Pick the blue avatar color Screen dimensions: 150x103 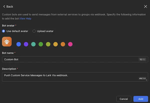point(18,44)
